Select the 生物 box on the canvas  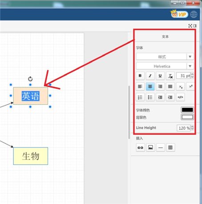click(31, 156)
